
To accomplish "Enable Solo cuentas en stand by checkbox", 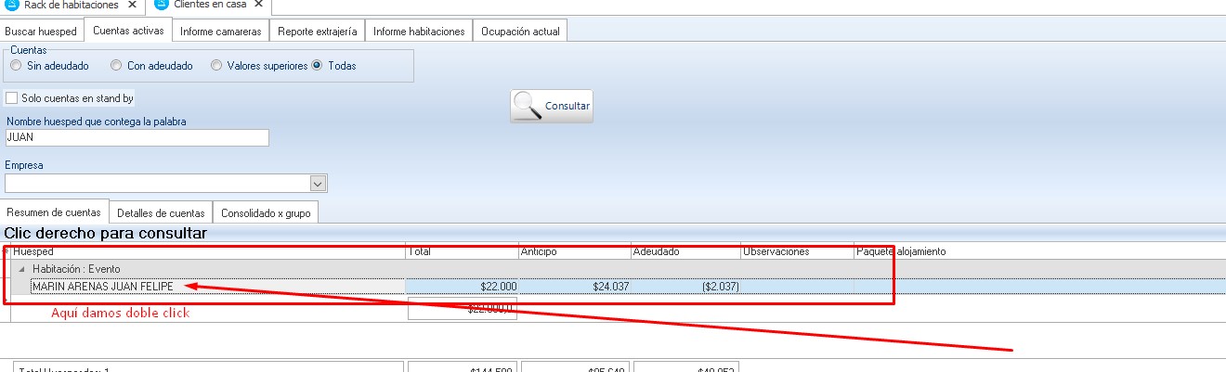I will [12, 98].
